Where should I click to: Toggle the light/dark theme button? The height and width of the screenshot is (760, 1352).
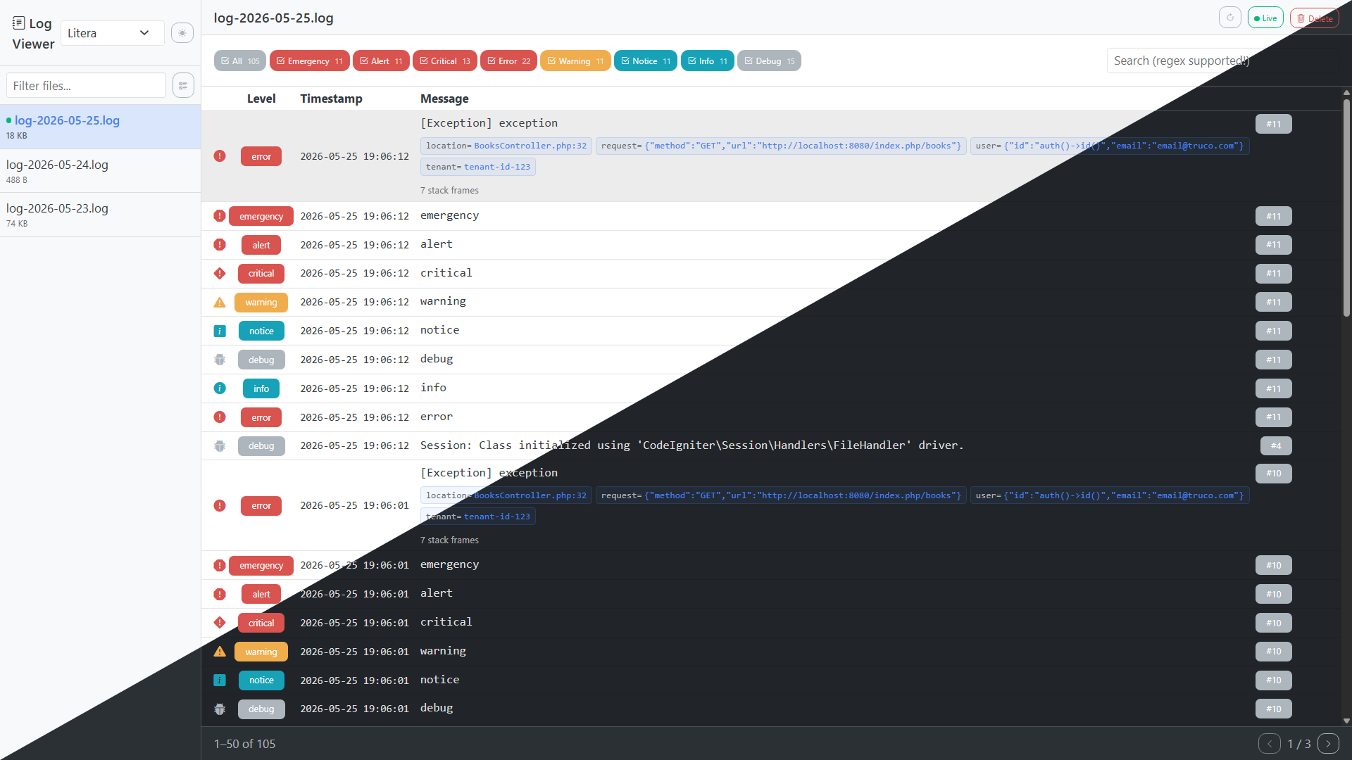(x=182, y=33)
